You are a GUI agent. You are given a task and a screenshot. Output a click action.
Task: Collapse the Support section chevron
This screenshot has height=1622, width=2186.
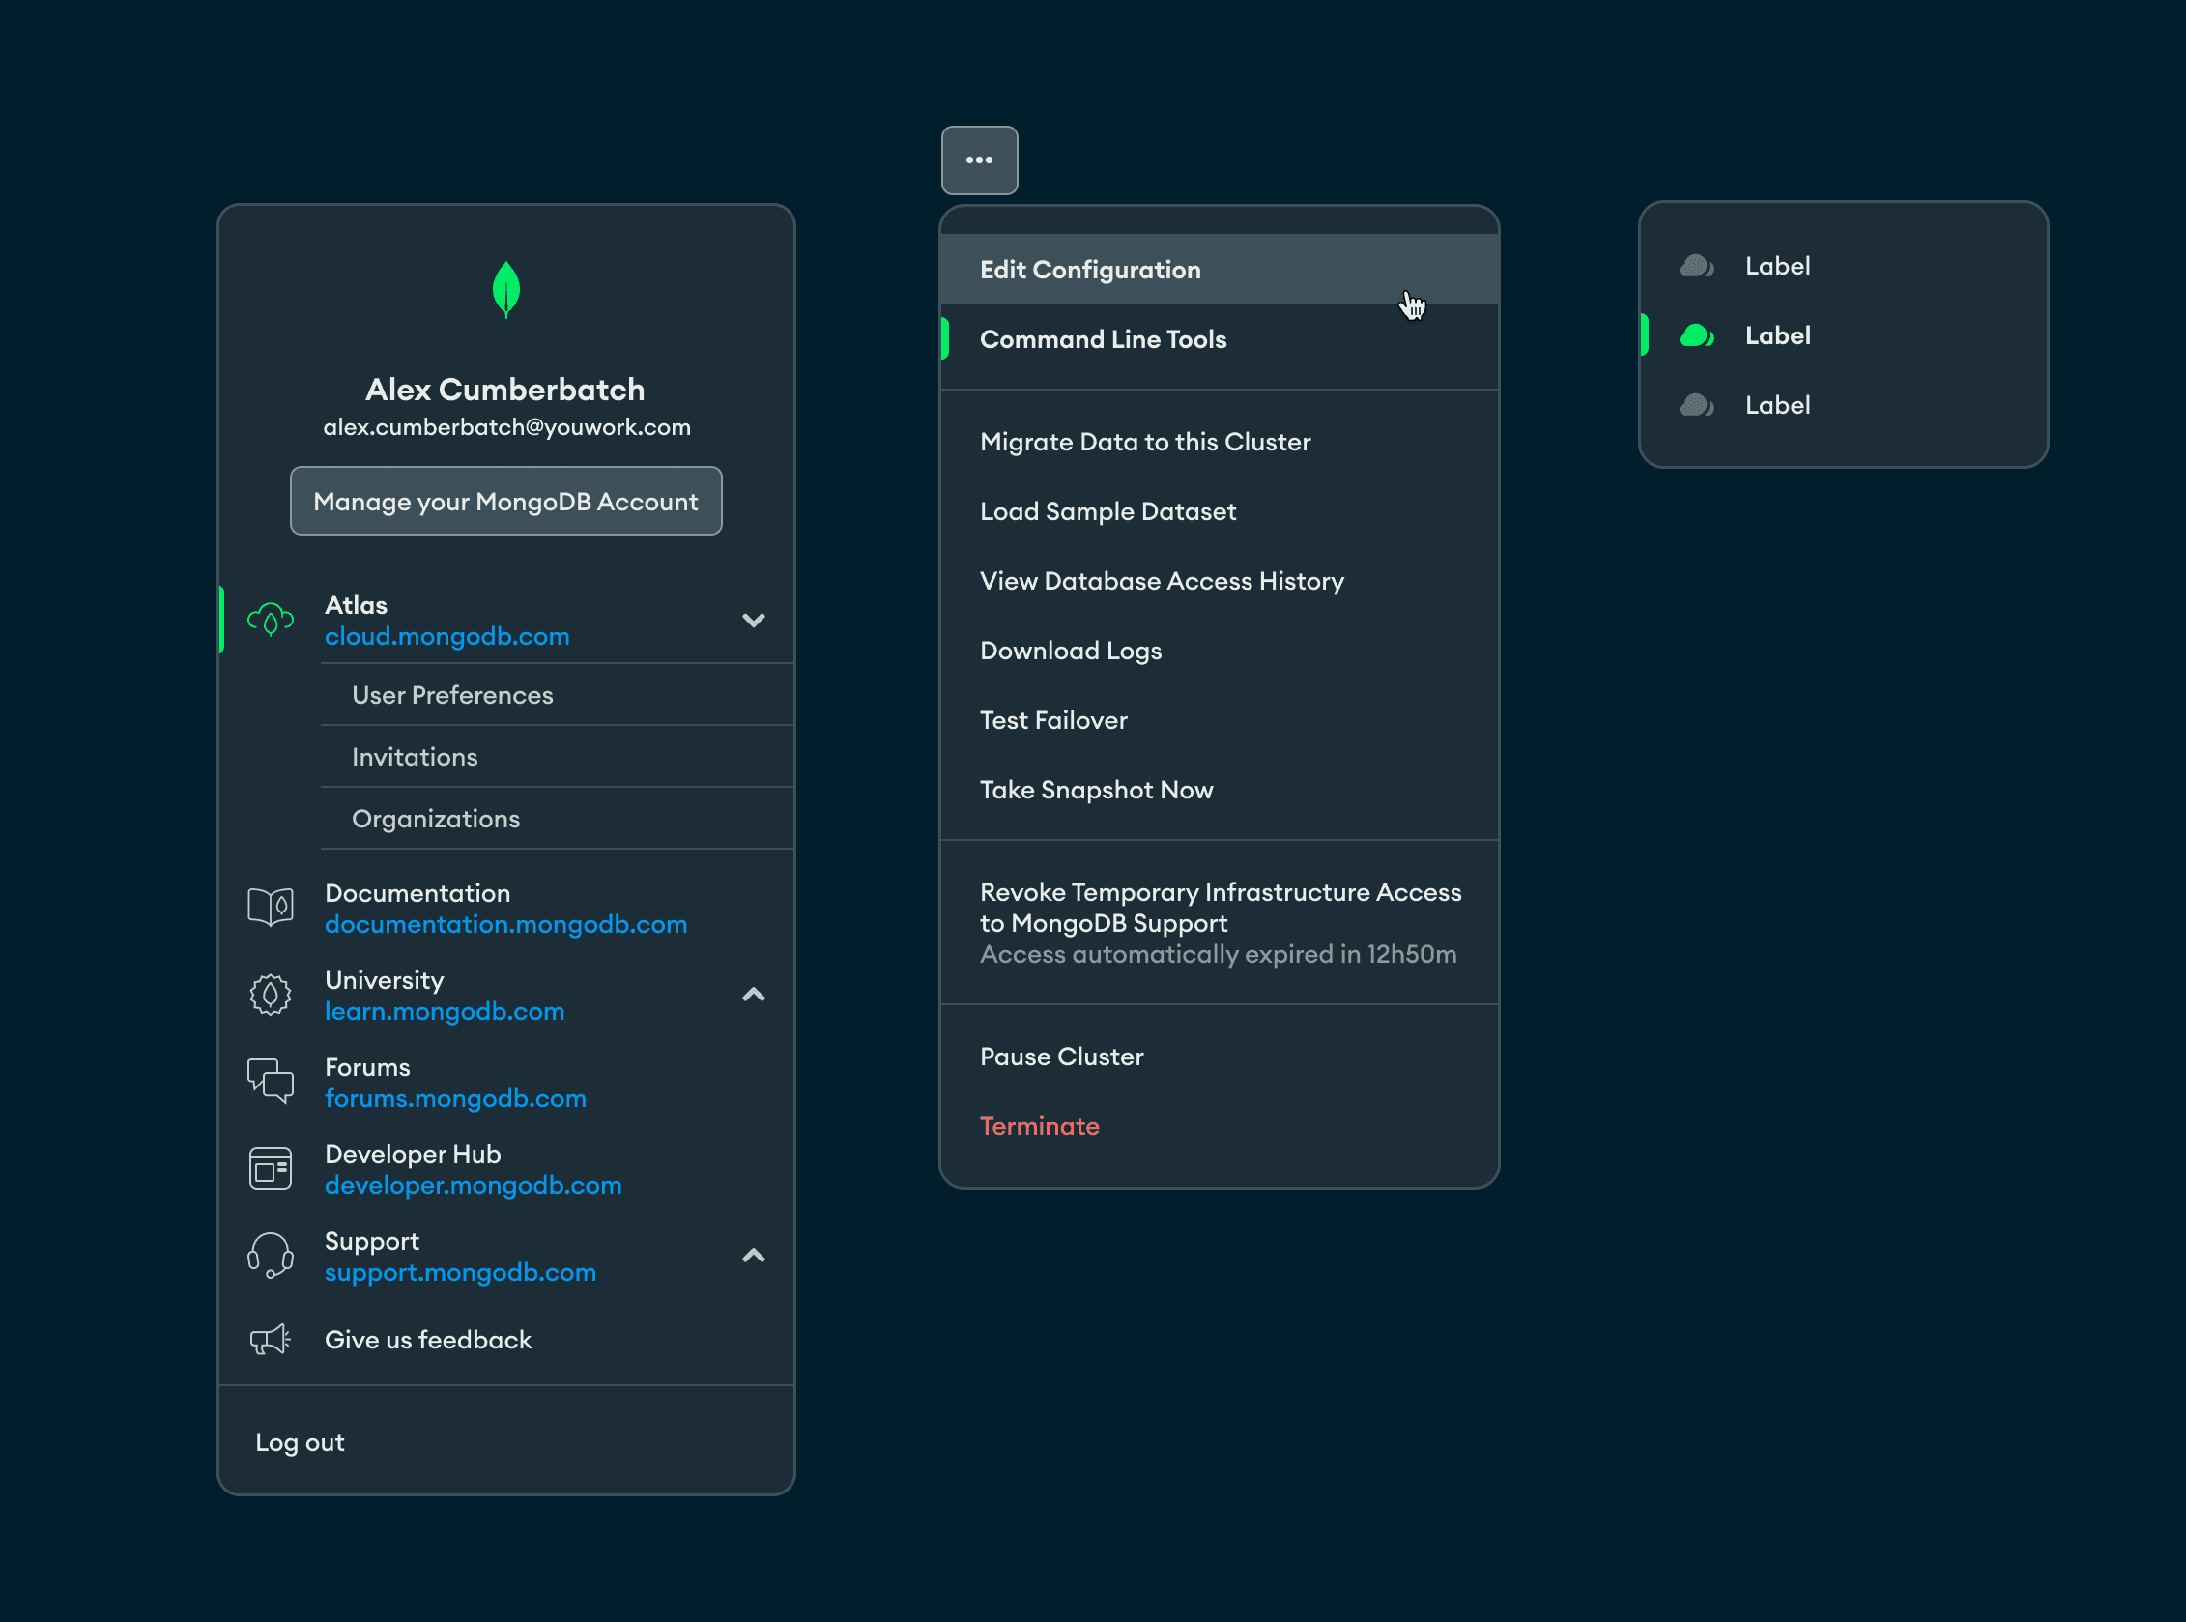(x=754, y=1256)
